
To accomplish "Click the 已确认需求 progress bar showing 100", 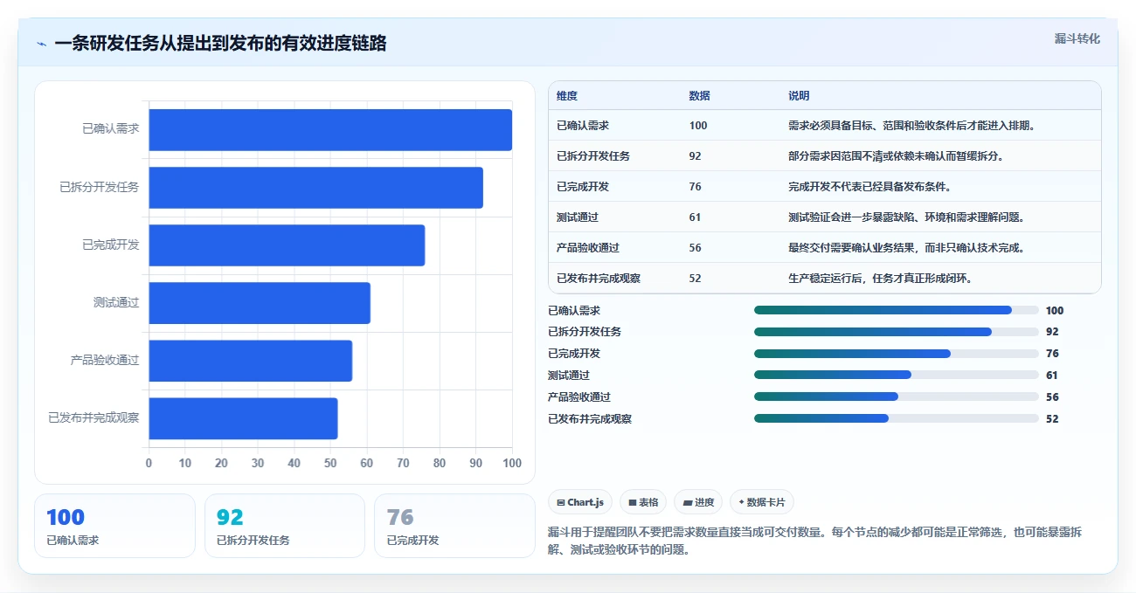I will [x=897, y=310].
